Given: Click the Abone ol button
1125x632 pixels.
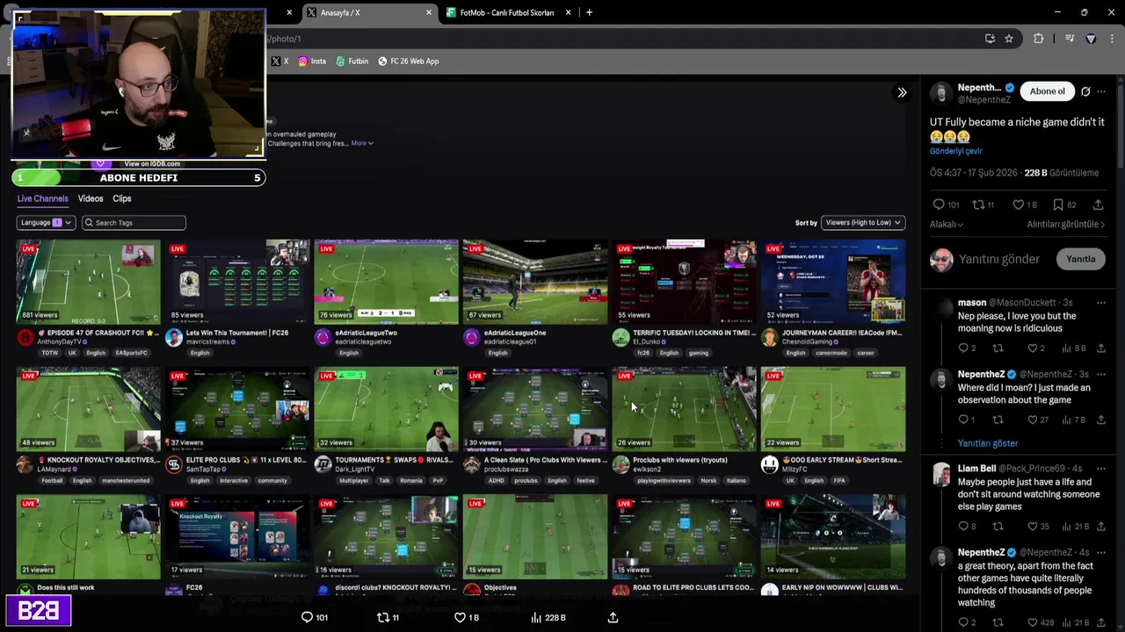Looking at the screenshot, I should coord(1047,91).
